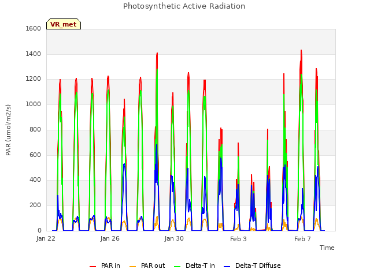Click the 1600 y-axis label
370x277 pixels.
(x=34, y=28)
